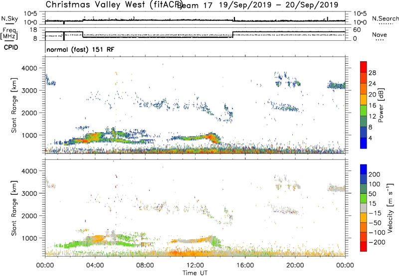Click the '04:00' time axis label
Image resolution: width=399 pixels, height=276 pixels.
(x=95, y=266)
